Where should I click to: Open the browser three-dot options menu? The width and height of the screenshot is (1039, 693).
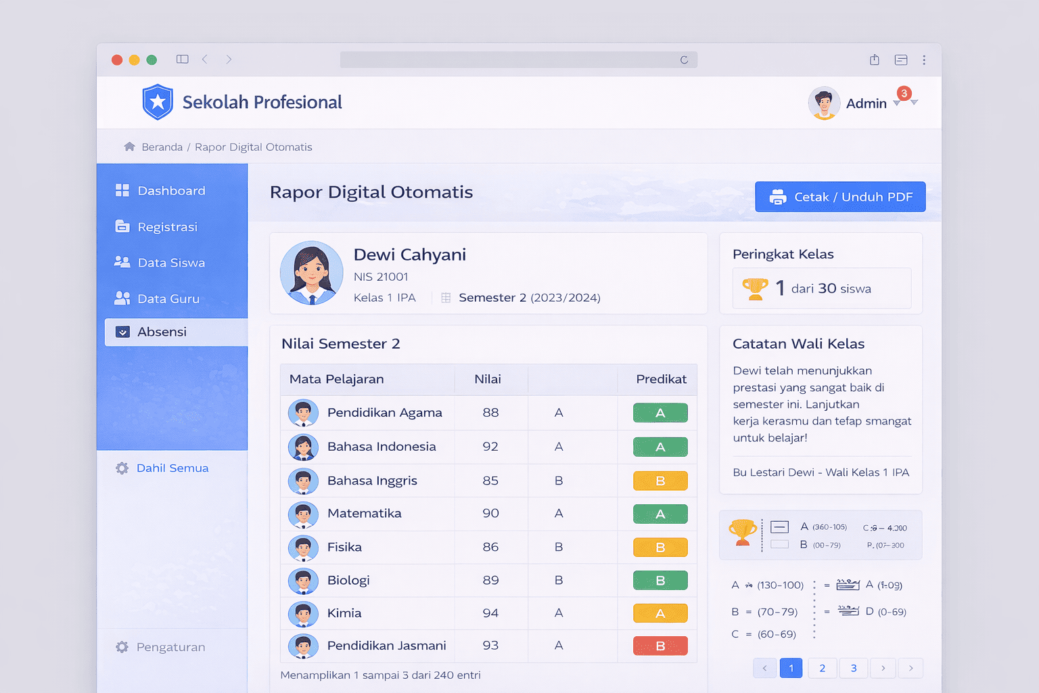click(x=924, y=60)
